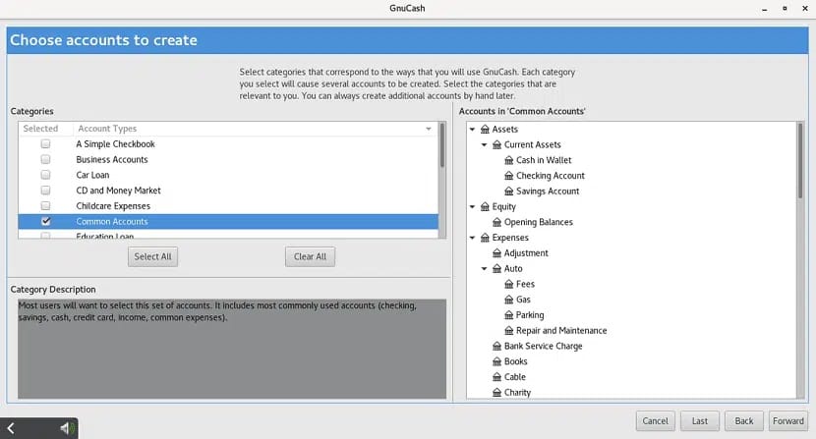Select the Common Accounts row text

click(x=112, y=222)
